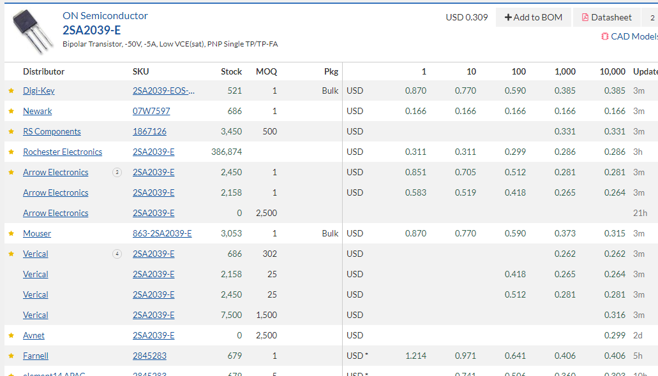Viewport: 658px width, 376px height.
Task: Click the 1,000 quantity column header
Action: pyautogui.click(x=565, y=71)
